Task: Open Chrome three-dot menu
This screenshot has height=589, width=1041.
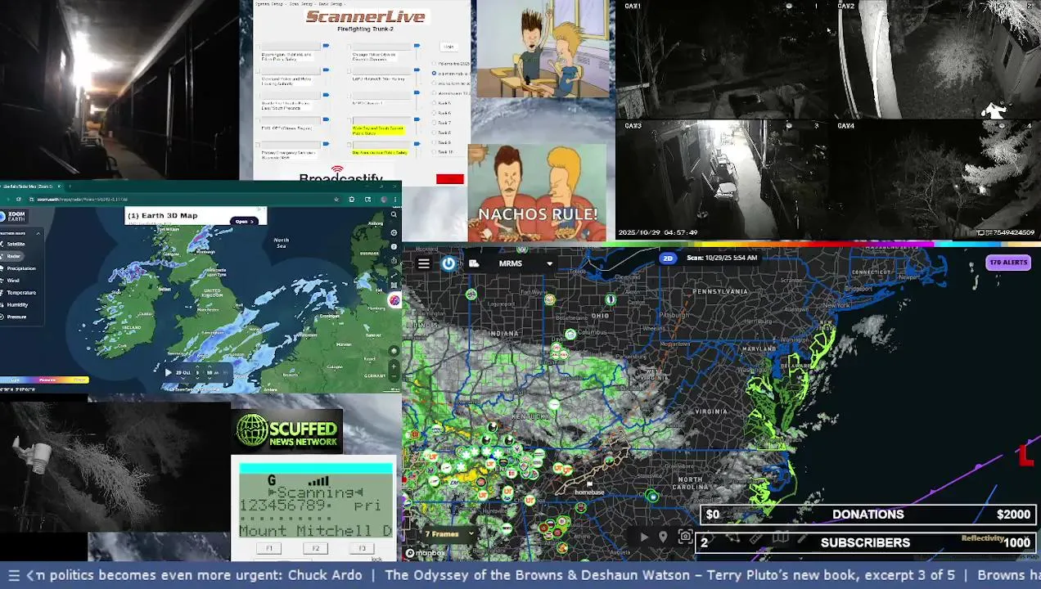Action: pyautogui.click(x=395, y=200)
